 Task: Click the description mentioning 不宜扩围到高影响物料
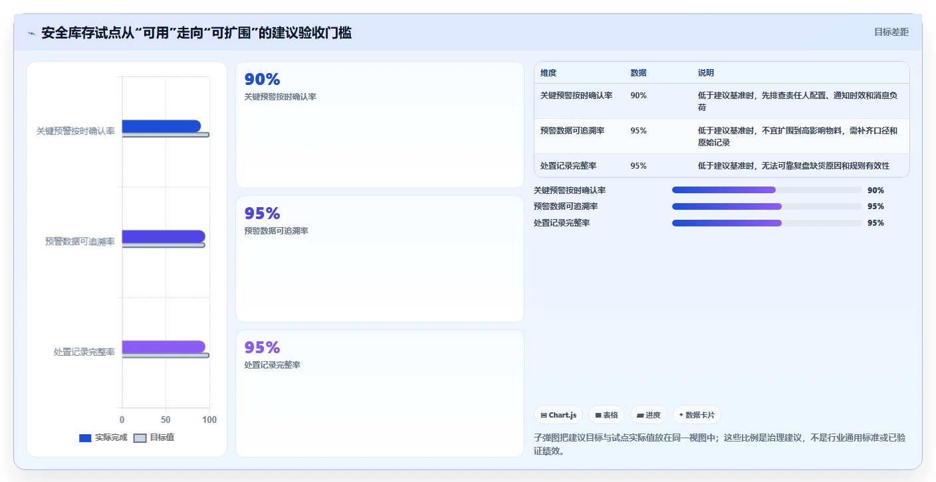798,137
